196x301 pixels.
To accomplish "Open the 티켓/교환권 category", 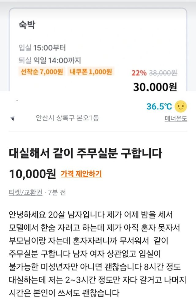I will 26,193.
